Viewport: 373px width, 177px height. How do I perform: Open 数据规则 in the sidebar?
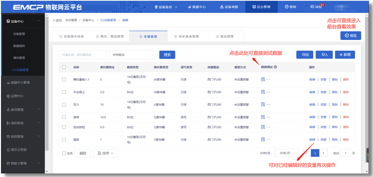pos(19,46)
